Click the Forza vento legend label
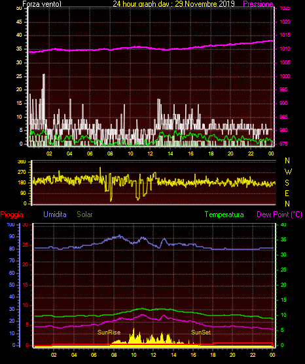Screen dimensions: 305x364 (x=42, y=4)
